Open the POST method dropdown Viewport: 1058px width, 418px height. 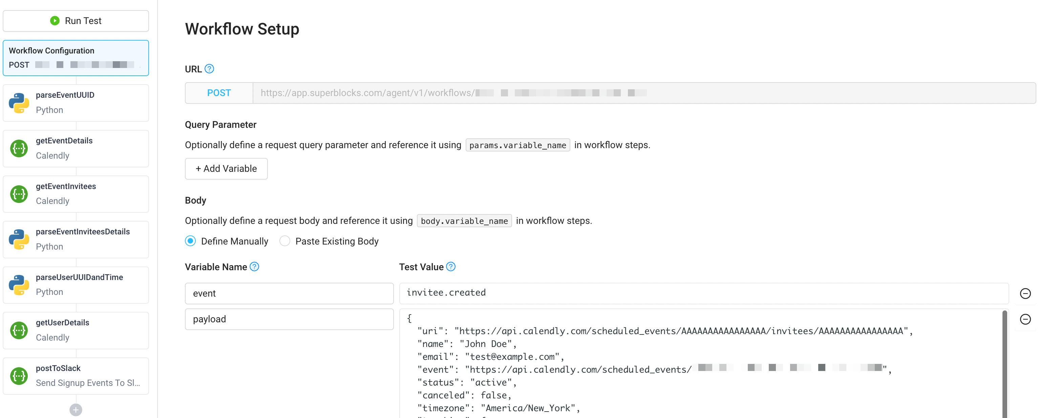pyautogui.click(x=218, y=93)
